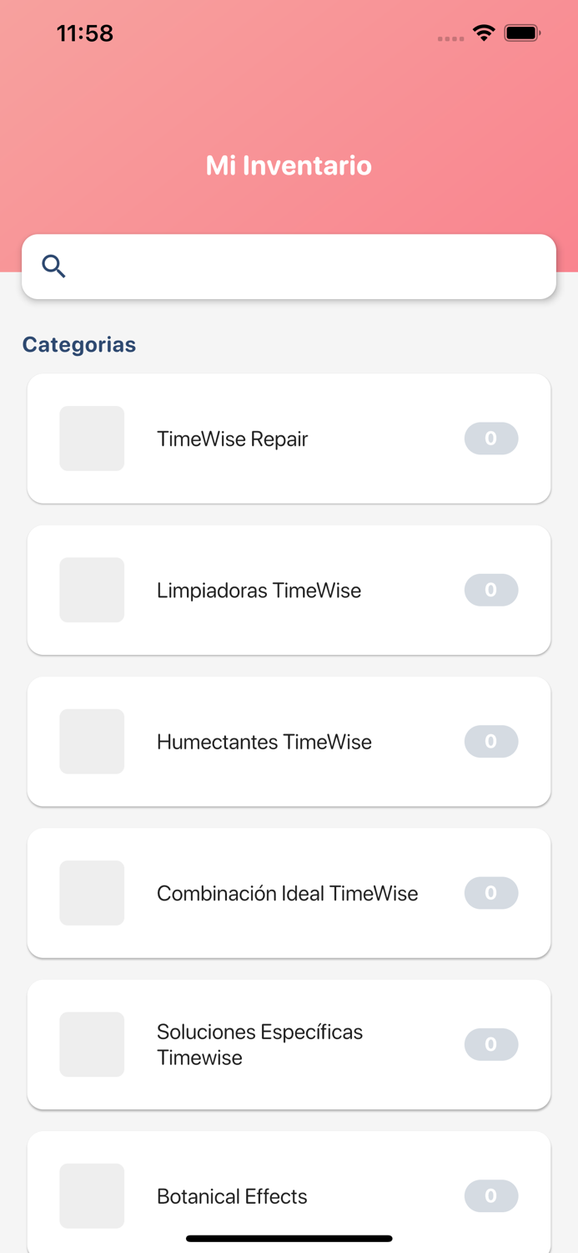Screen dimensions: 578x1253
Task: Select the Limpiadoras TimeWise category row
Action: (289, 590)
